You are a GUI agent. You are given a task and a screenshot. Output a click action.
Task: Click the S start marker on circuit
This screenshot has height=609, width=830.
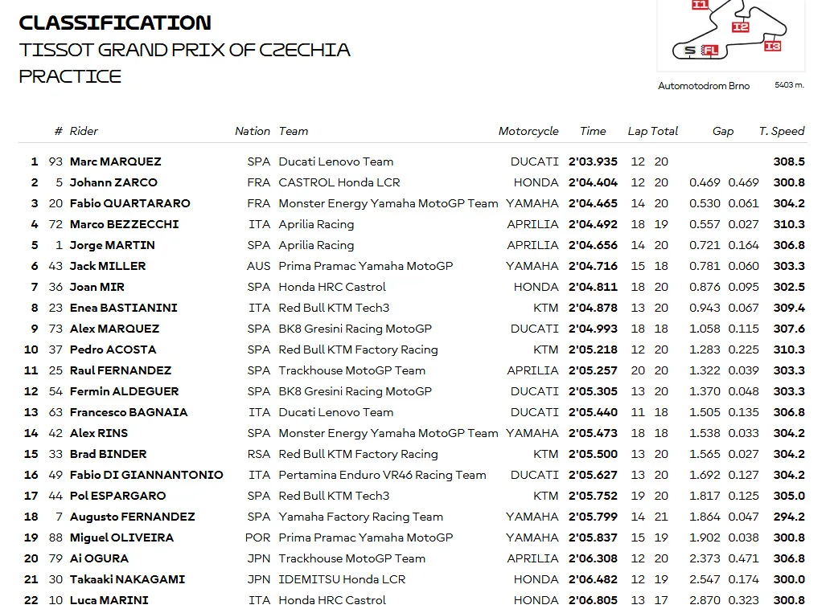click(x=690, y=51)
